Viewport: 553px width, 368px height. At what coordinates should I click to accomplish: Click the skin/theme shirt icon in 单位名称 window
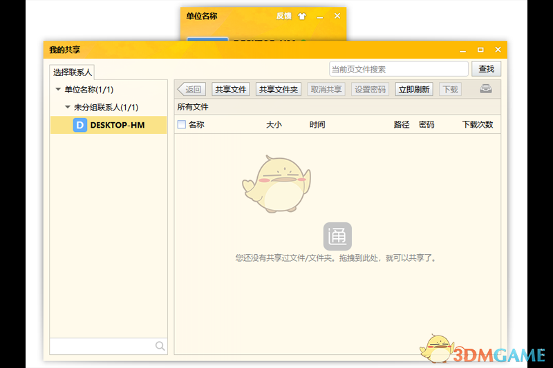(x=302, y=16)
